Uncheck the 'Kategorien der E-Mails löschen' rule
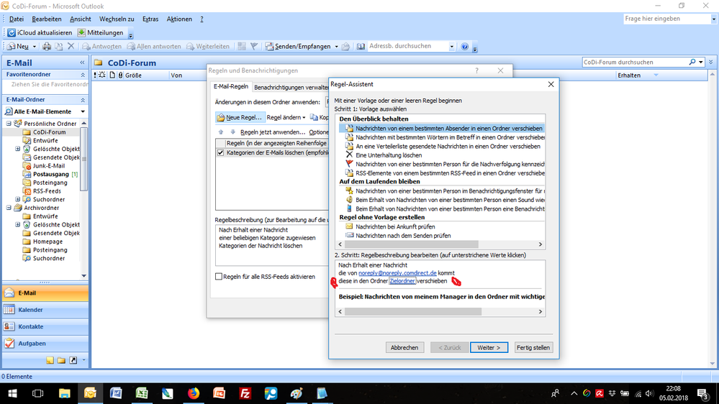The height and width of the screenshot is (404, 719). coord(221,152)
